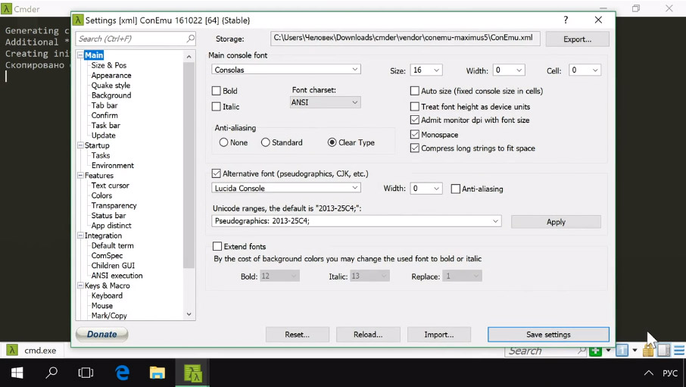686x387 pixels.
Task: Select Colors in the settings tree
Action: (x=101, y=195)
